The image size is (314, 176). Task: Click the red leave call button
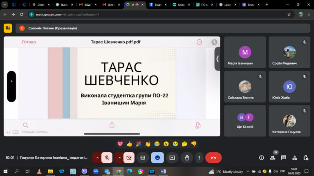213,158
